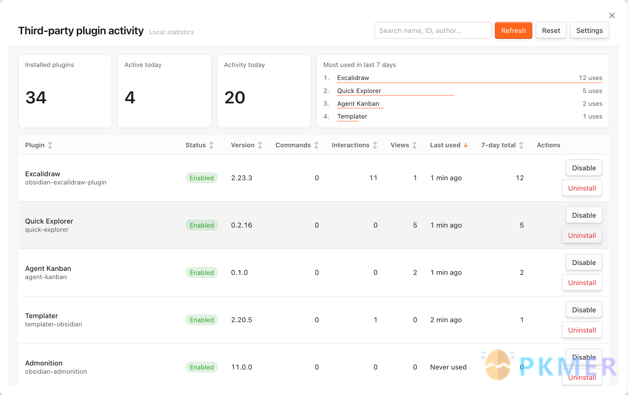Click plugin ID obsidian-admonition
Screen dimensions: 628x395
[x=56, y=372]
